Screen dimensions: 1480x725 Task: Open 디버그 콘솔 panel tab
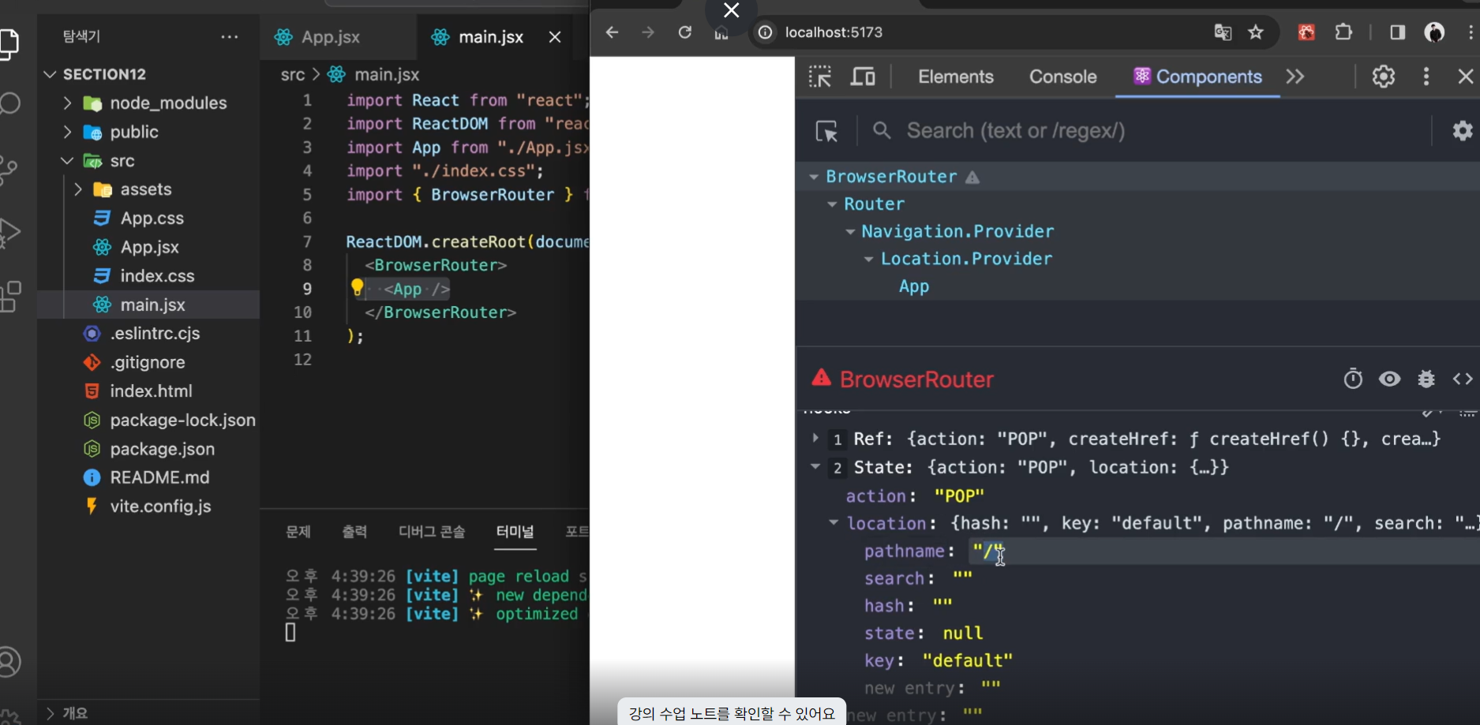point(432,533)
